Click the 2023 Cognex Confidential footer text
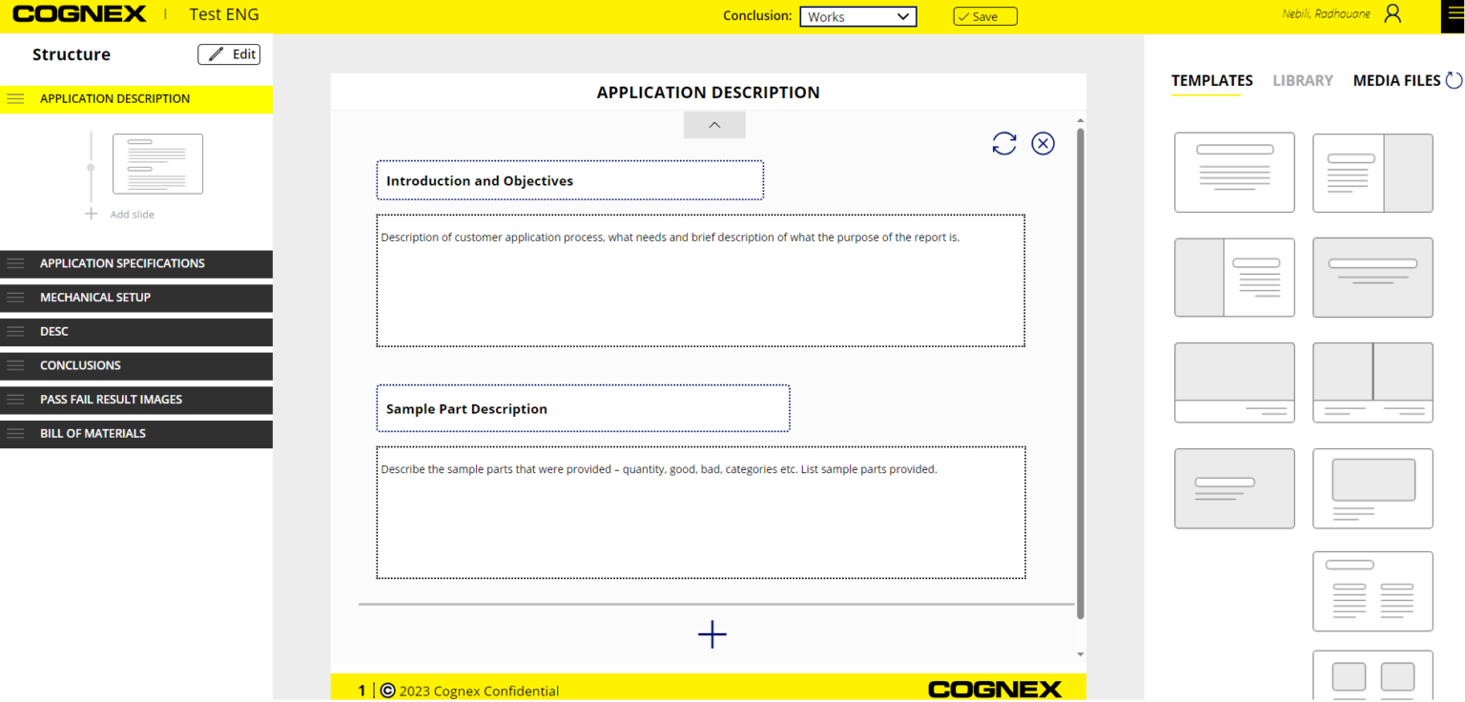This screenshot has width=1465, height=702. [479, 692]
